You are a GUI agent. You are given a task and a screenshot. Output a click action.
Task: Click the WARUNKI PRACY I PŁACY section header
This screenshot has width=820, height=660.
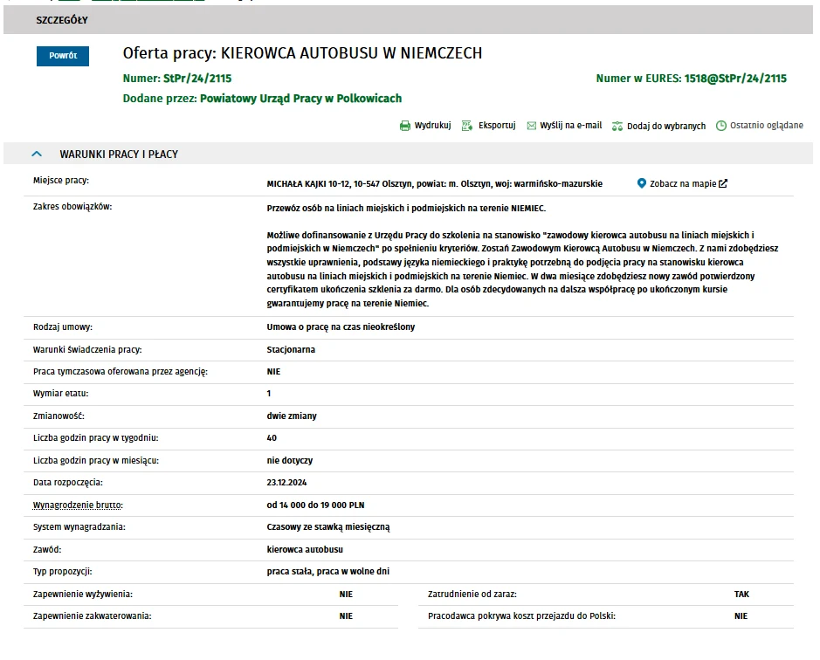(119, 155)
